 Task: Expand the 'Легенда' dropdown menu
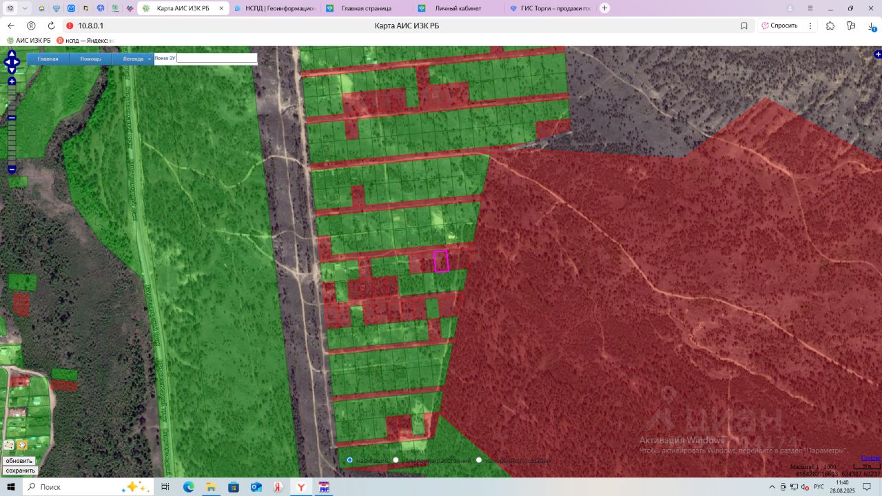(x=133, y=59)
